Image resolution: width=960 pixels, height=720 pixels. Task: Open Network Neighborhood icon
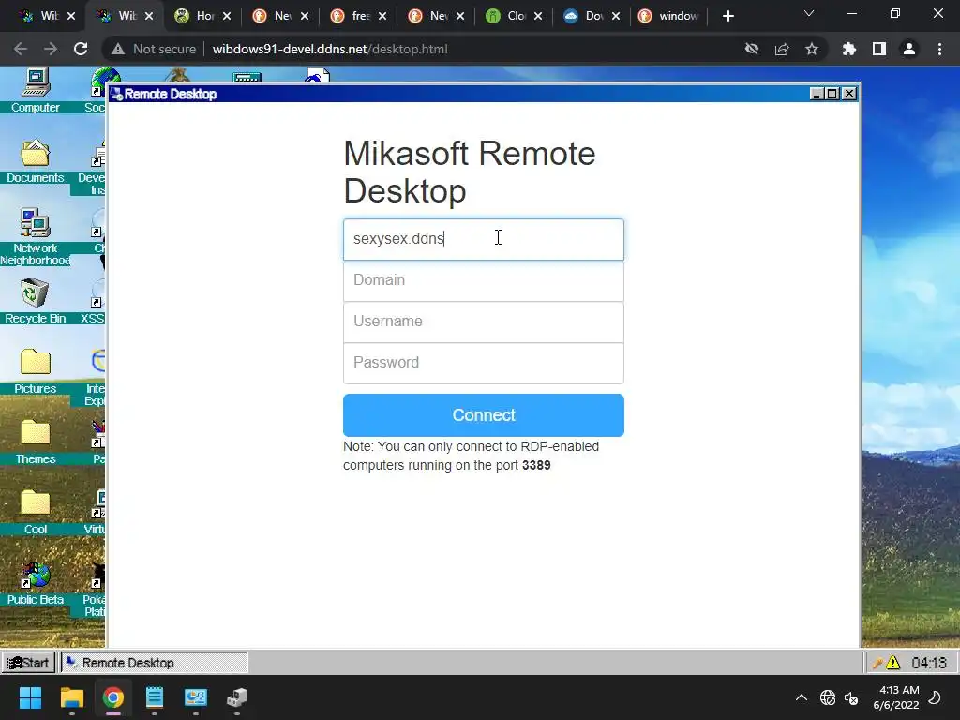click(x=35, y=235)
